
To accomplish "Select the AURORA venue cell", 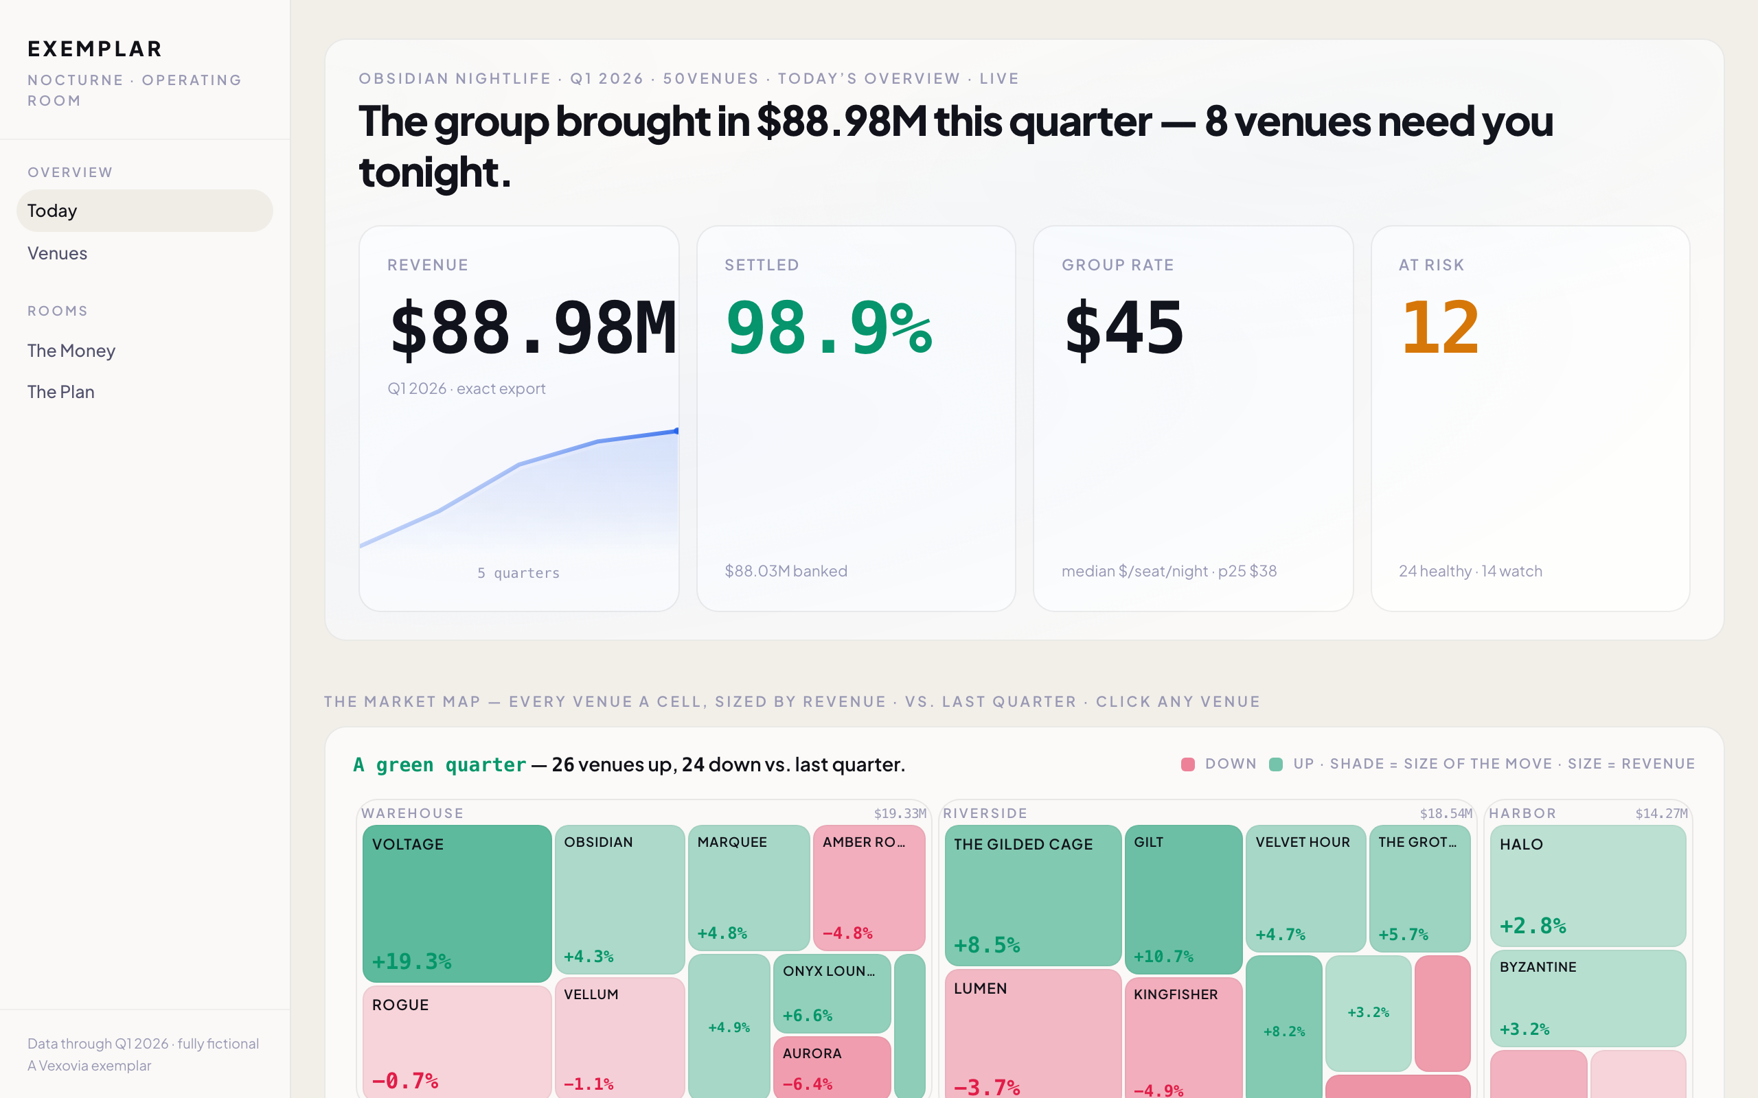I will coord(832,1066).
